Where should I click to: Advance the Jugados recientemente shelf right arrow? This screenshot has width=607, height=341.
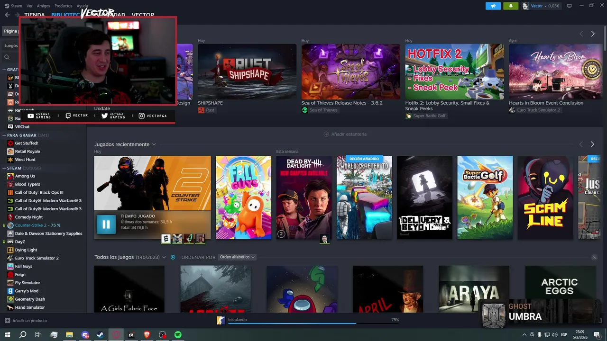pos(592,144)
